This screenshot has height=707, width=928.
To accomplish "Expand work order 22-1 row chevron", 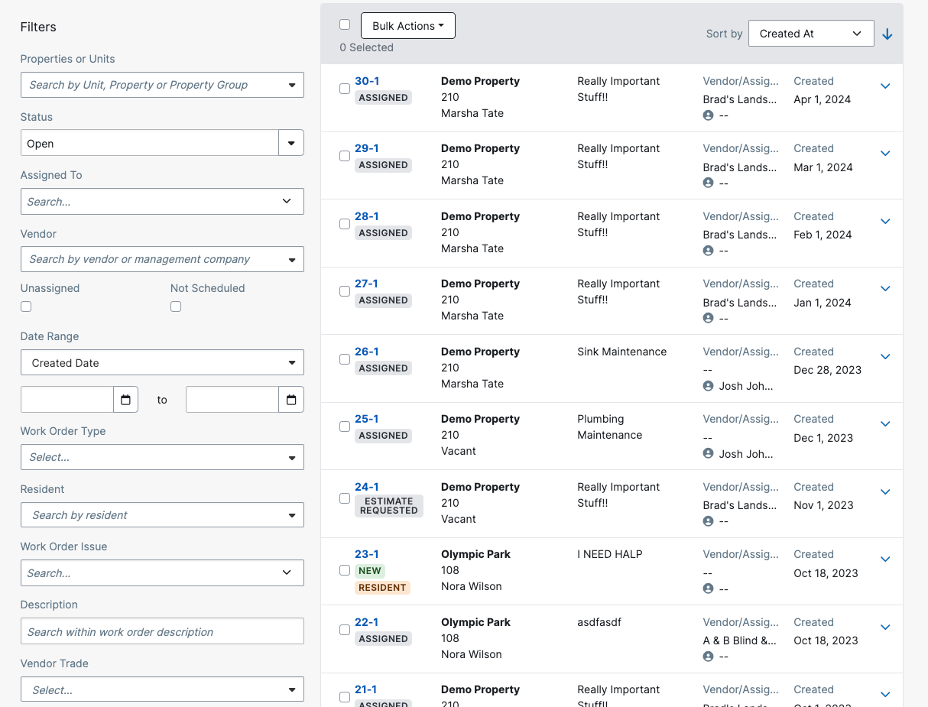I will pyautogui.click(x=885, y=628).
